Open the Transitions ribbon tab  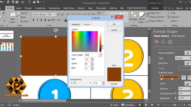coord(40,8)
